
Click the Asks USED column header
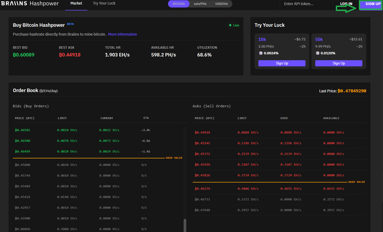click(284, 118)
